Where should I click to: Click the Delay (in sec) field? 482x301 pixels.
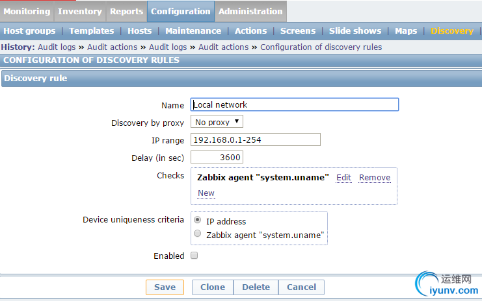217,157
